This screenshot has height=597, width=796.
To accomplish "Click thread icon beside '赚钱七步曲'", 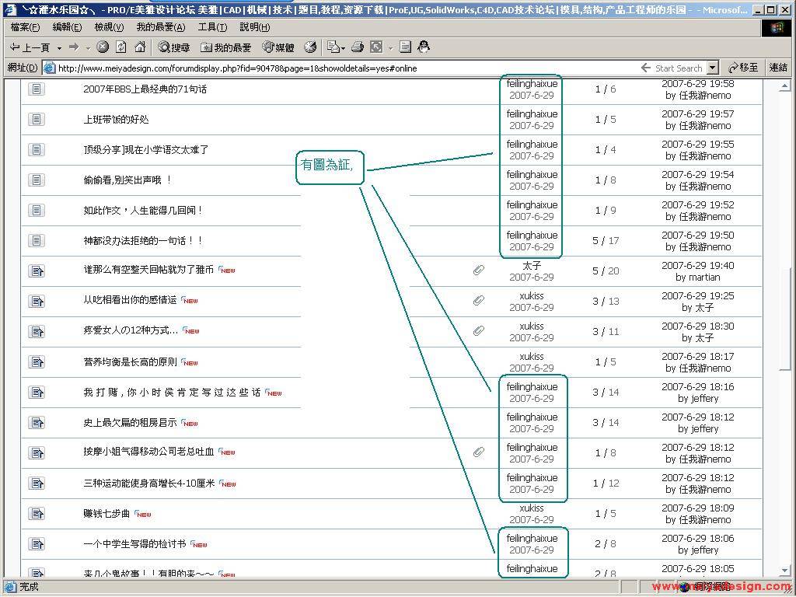I will click(x=37, y=514).
